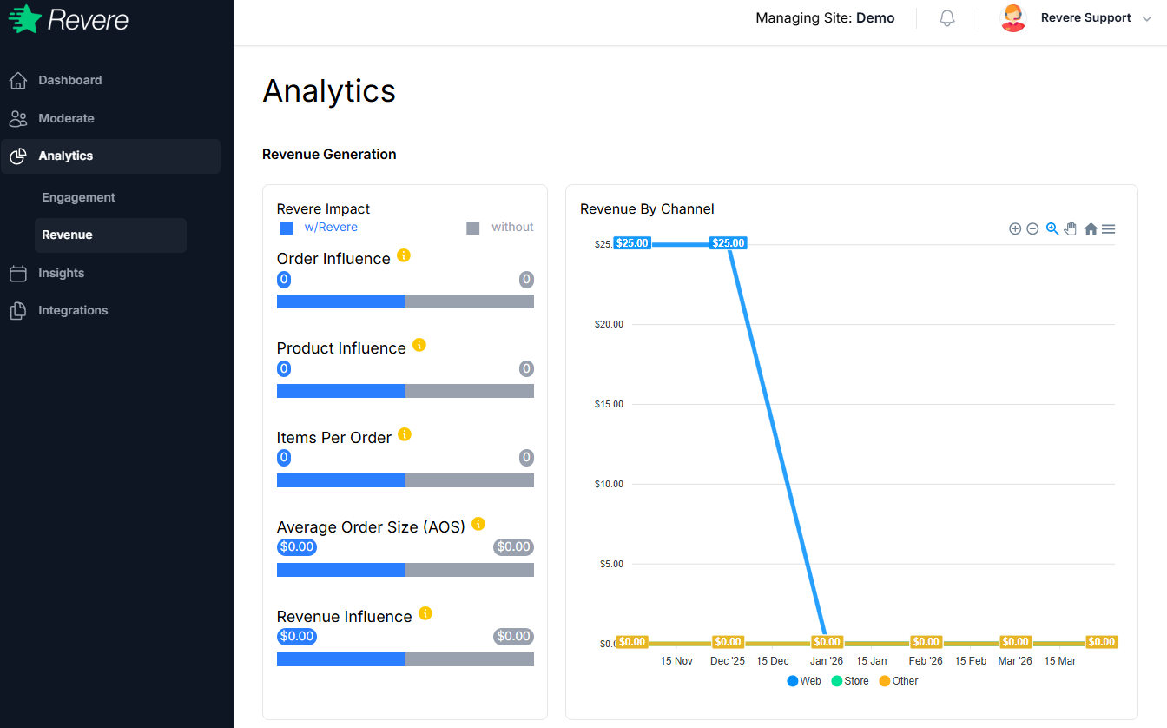Reset chart zoom with the home icon
The width and height of the screenshot is (1167, 728).
1091,228
